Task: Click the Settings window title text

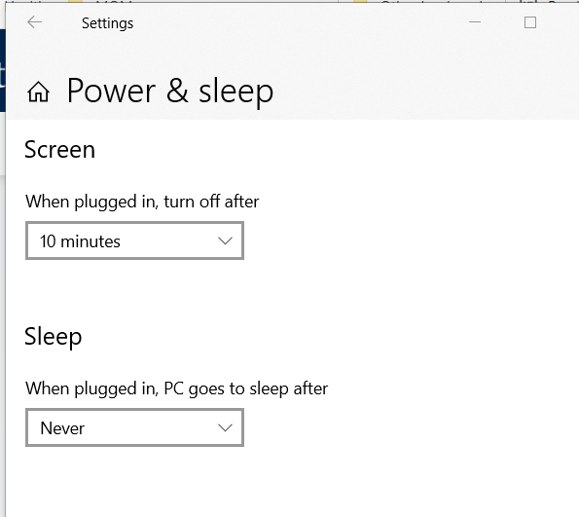Action: 107,23
